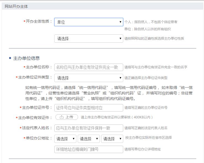Expand the district dropdown for 单位办公地址
Image resolution: width=204 pixels, height=163 pixels.
pos(112,139)
